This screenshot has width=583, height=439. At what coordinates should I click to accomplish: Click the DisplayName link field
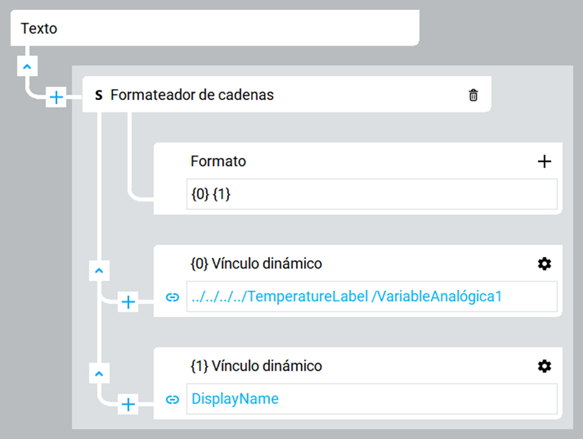372,400
